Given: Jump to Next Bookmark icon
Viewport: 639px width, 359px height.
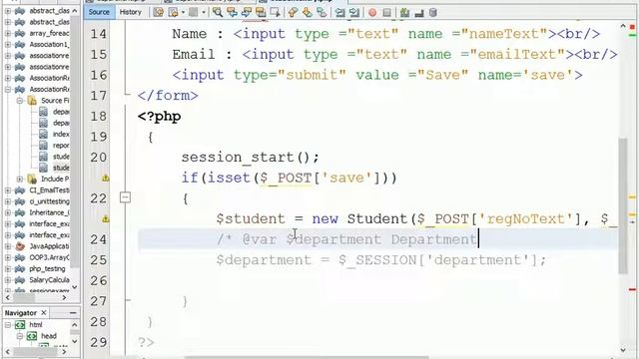Looking at the screenshot, I should [x=307, y=12].
